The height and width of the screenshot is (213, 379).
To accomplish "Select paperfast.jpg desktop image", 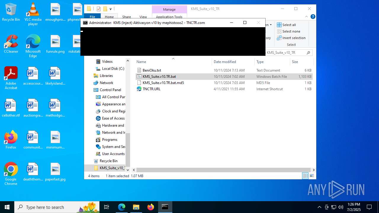I will click(55, 172).
